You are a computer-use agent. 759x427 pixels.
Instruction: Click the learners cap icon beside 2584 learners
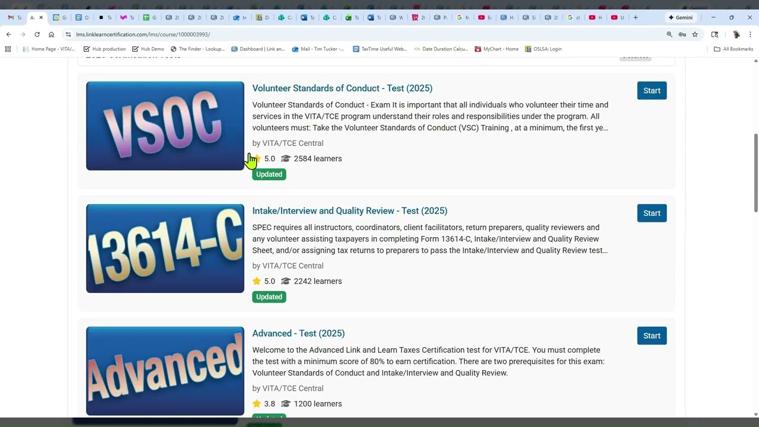[286, 159]
